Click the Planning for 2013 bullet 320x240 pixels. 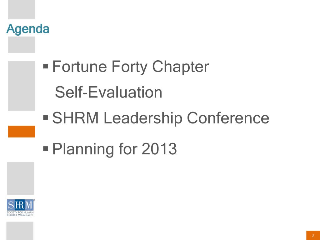tap(114, 149)
